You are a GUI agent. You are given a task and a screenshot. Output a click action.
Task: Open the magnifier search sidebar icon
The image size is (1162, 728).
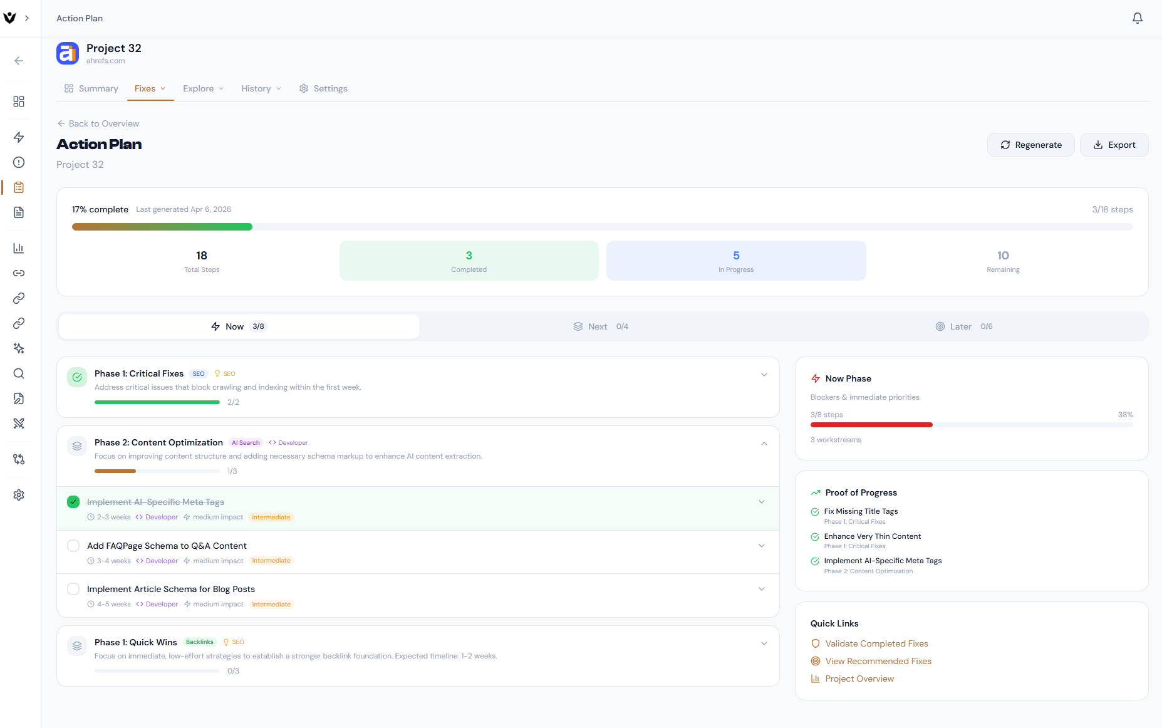(19, 373)
